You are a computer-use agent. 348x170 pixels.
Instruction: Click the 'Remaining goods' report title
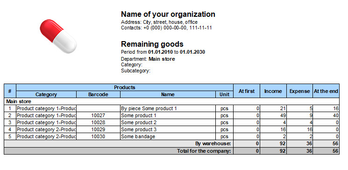point(152,44)
